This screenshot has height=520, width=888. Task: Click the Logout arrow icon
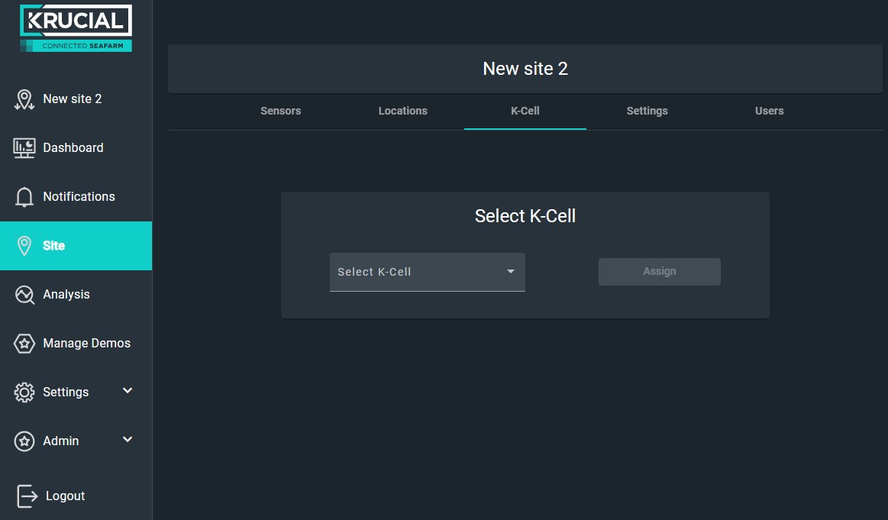tap(27, 496)
